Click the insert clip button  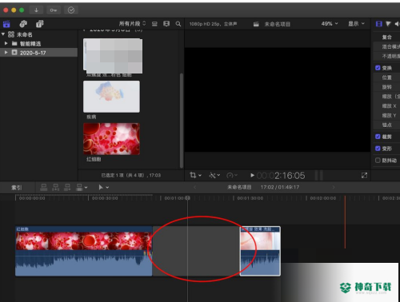[55, 187]
